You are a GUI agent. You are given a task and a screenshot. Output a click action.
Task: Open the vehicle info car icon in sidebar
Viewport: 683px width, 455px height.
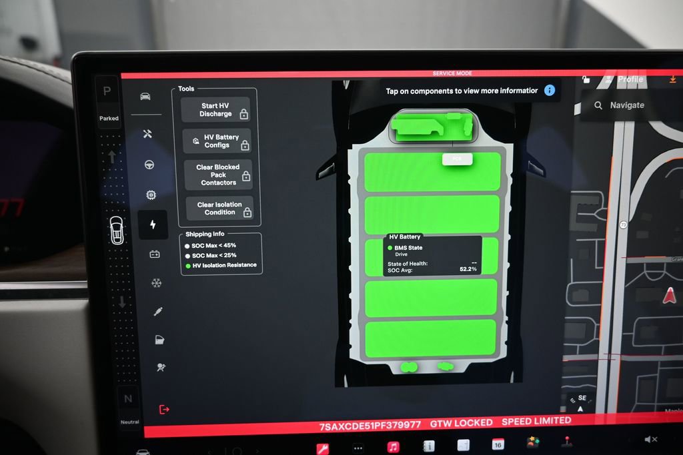click(x=145, y=97)
